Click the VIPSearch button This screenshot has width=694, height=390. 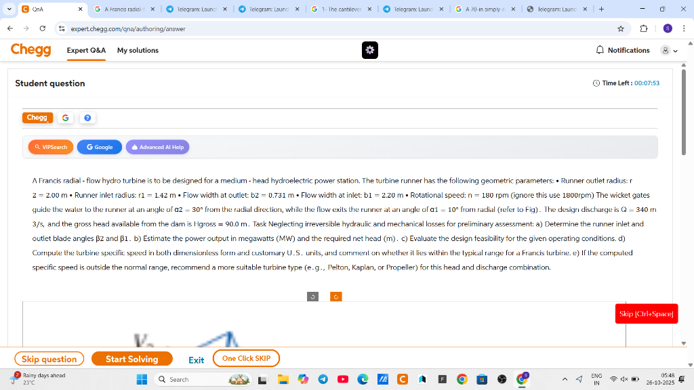click(x=51, y=147)
